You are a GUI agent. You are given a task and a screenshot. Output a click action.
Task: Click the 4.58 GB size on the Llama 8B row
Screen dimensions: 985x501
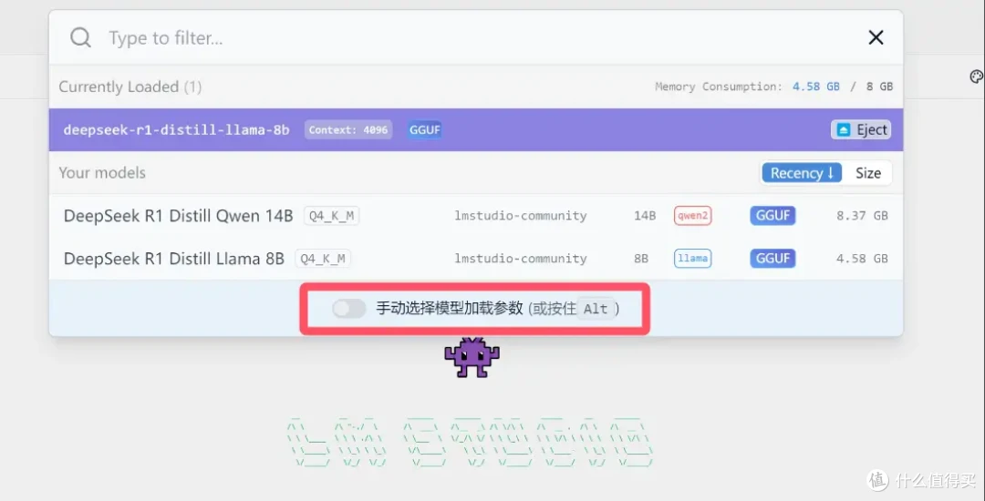[x=862, y=259]
